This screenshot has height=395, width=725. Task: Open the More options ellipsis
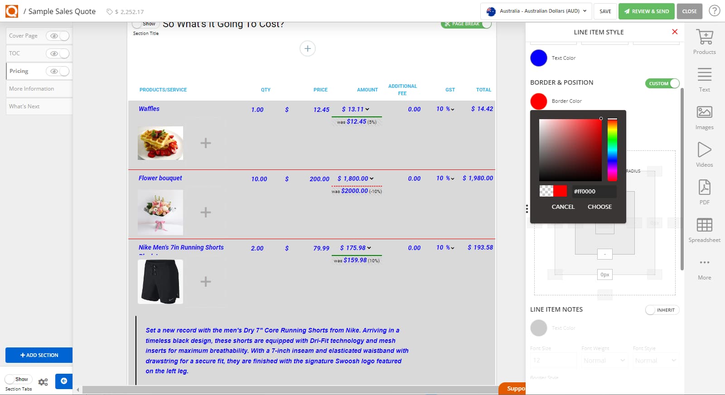pyautogui.click(x=704, y=262)
